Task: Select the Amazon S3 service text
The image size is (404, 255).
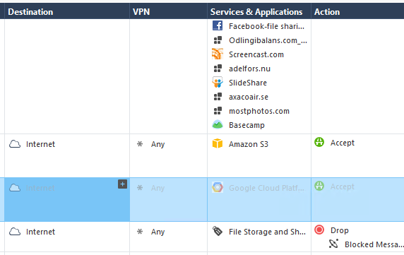Action: pyautogui.click(x=249, y=144)
